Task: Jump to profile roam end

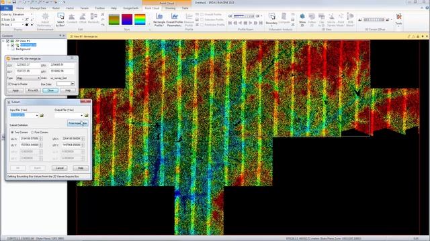Action: (x=261, y=23)
